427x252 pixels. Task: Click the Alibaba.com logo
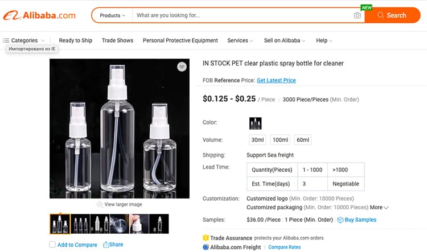(39, 15)
